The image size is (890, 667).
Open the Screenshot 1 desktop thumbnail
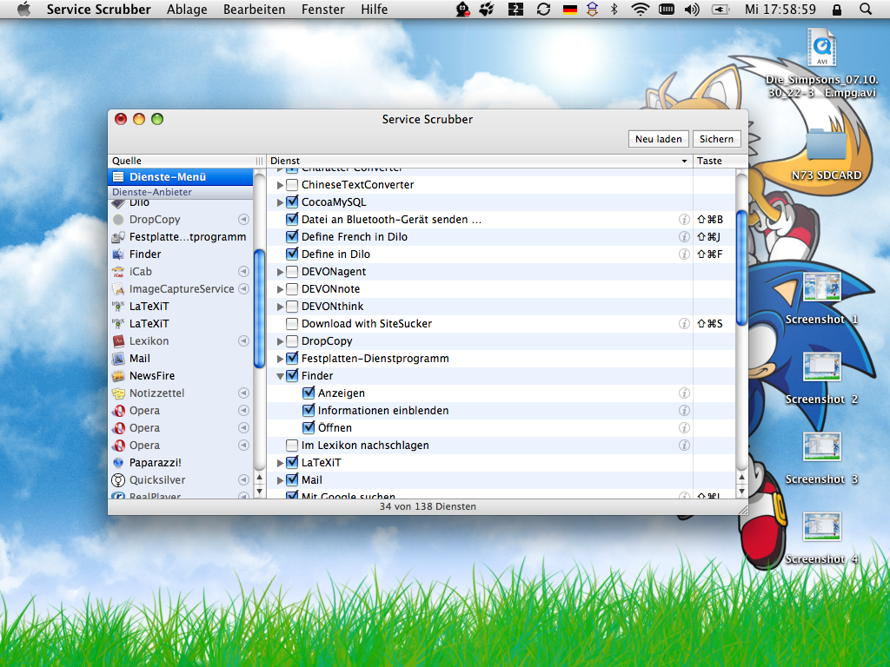click(x=821, y=288)
